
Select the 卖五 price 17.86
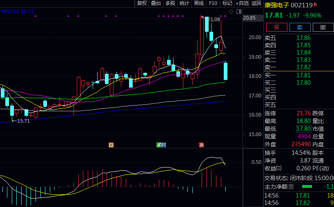coord(303,38)
